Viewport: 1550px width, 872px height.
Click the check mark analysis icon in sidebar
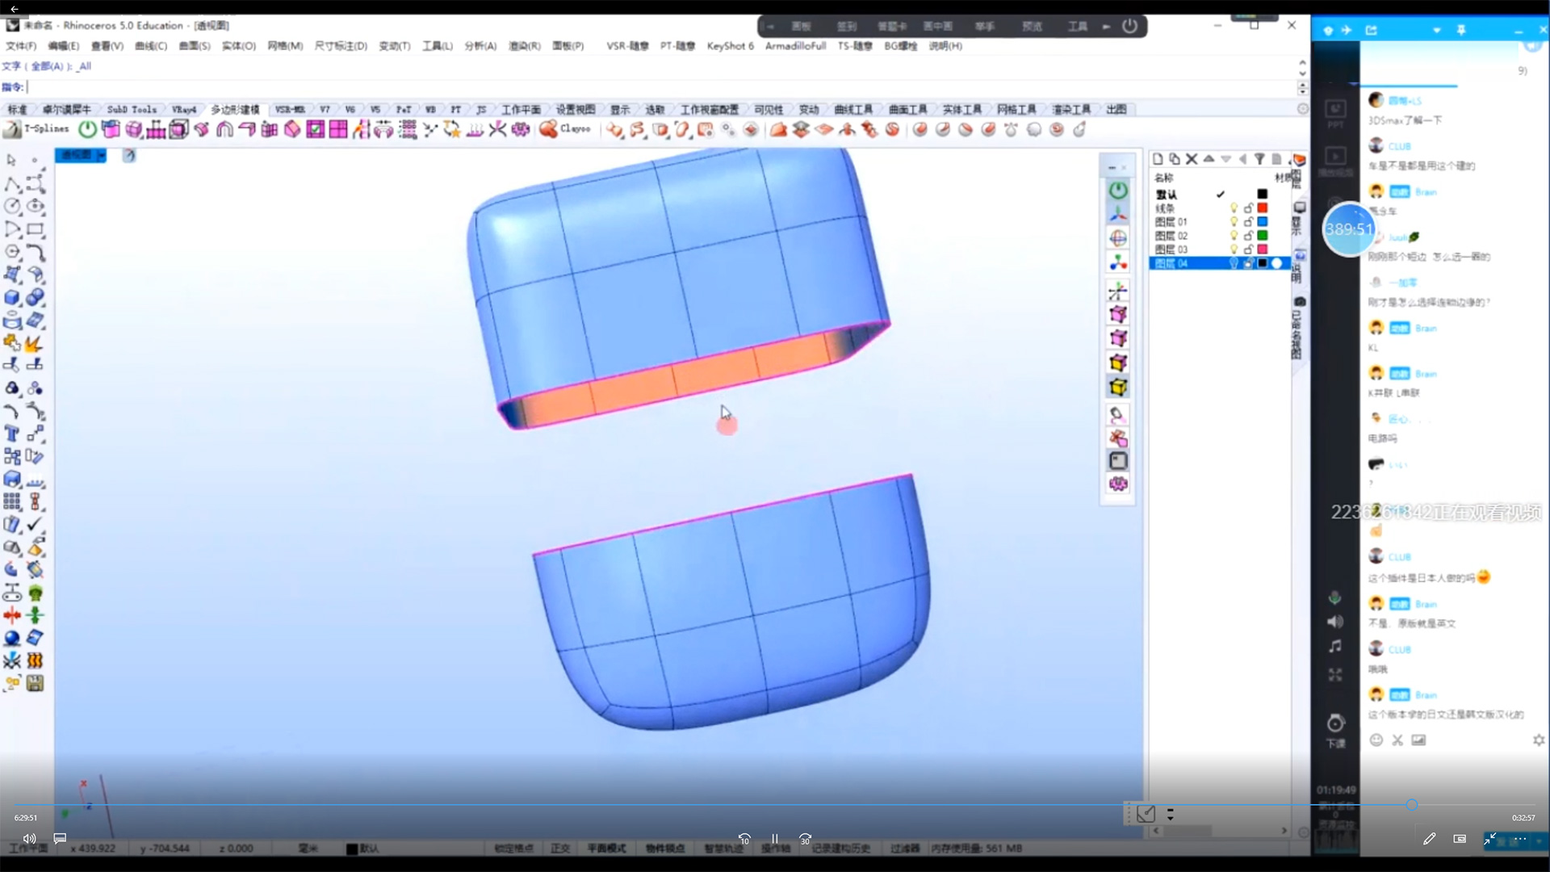(x=35, y=525)
